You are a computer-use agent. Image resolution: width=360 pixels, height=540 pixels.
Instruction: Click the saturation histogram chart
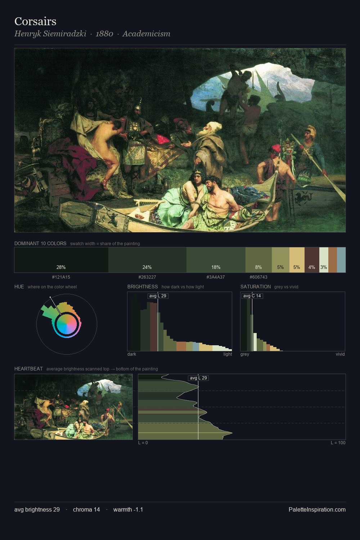point(293,321)
